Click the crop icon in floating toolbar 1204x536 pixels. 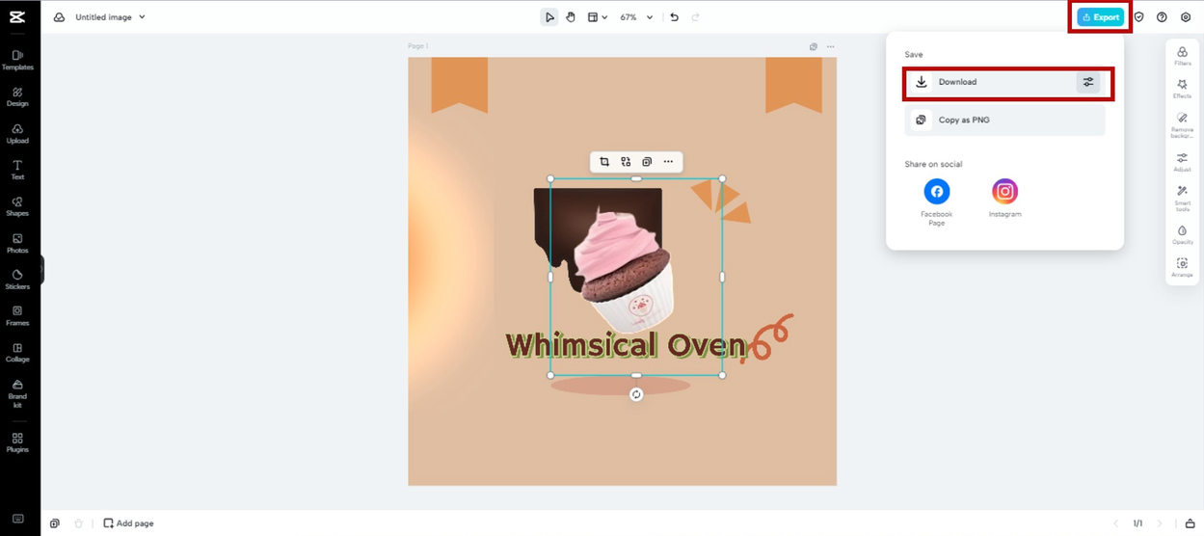pyautogui.click(x=604, y=162)
